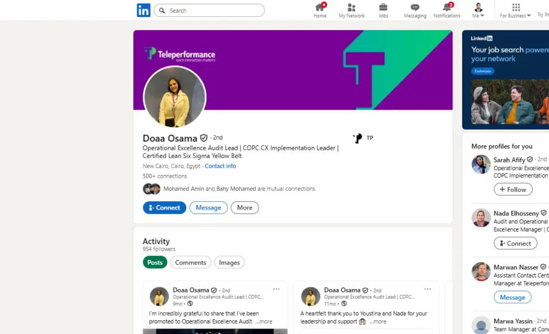The height and width of the screenshot is (334, 549).
Task: Open Doaa Osama name on 9mo post
Action: pos(191,290)
